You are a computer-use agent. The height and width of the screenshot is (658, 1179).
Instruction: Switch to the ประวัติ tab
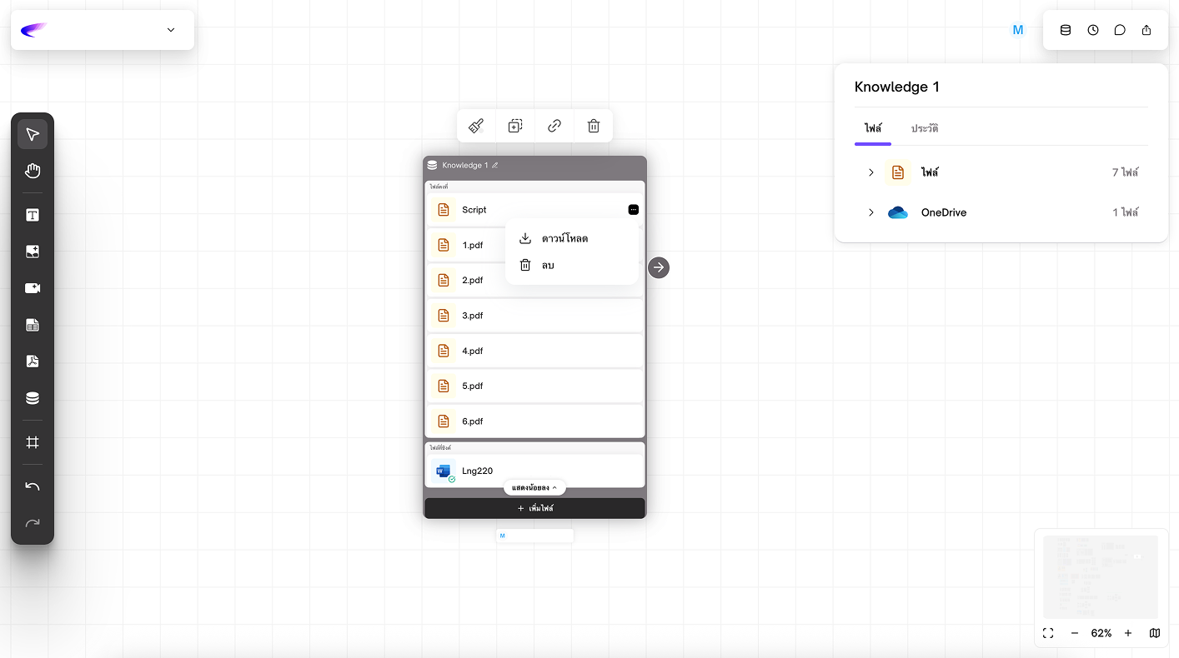pos(925,128)
